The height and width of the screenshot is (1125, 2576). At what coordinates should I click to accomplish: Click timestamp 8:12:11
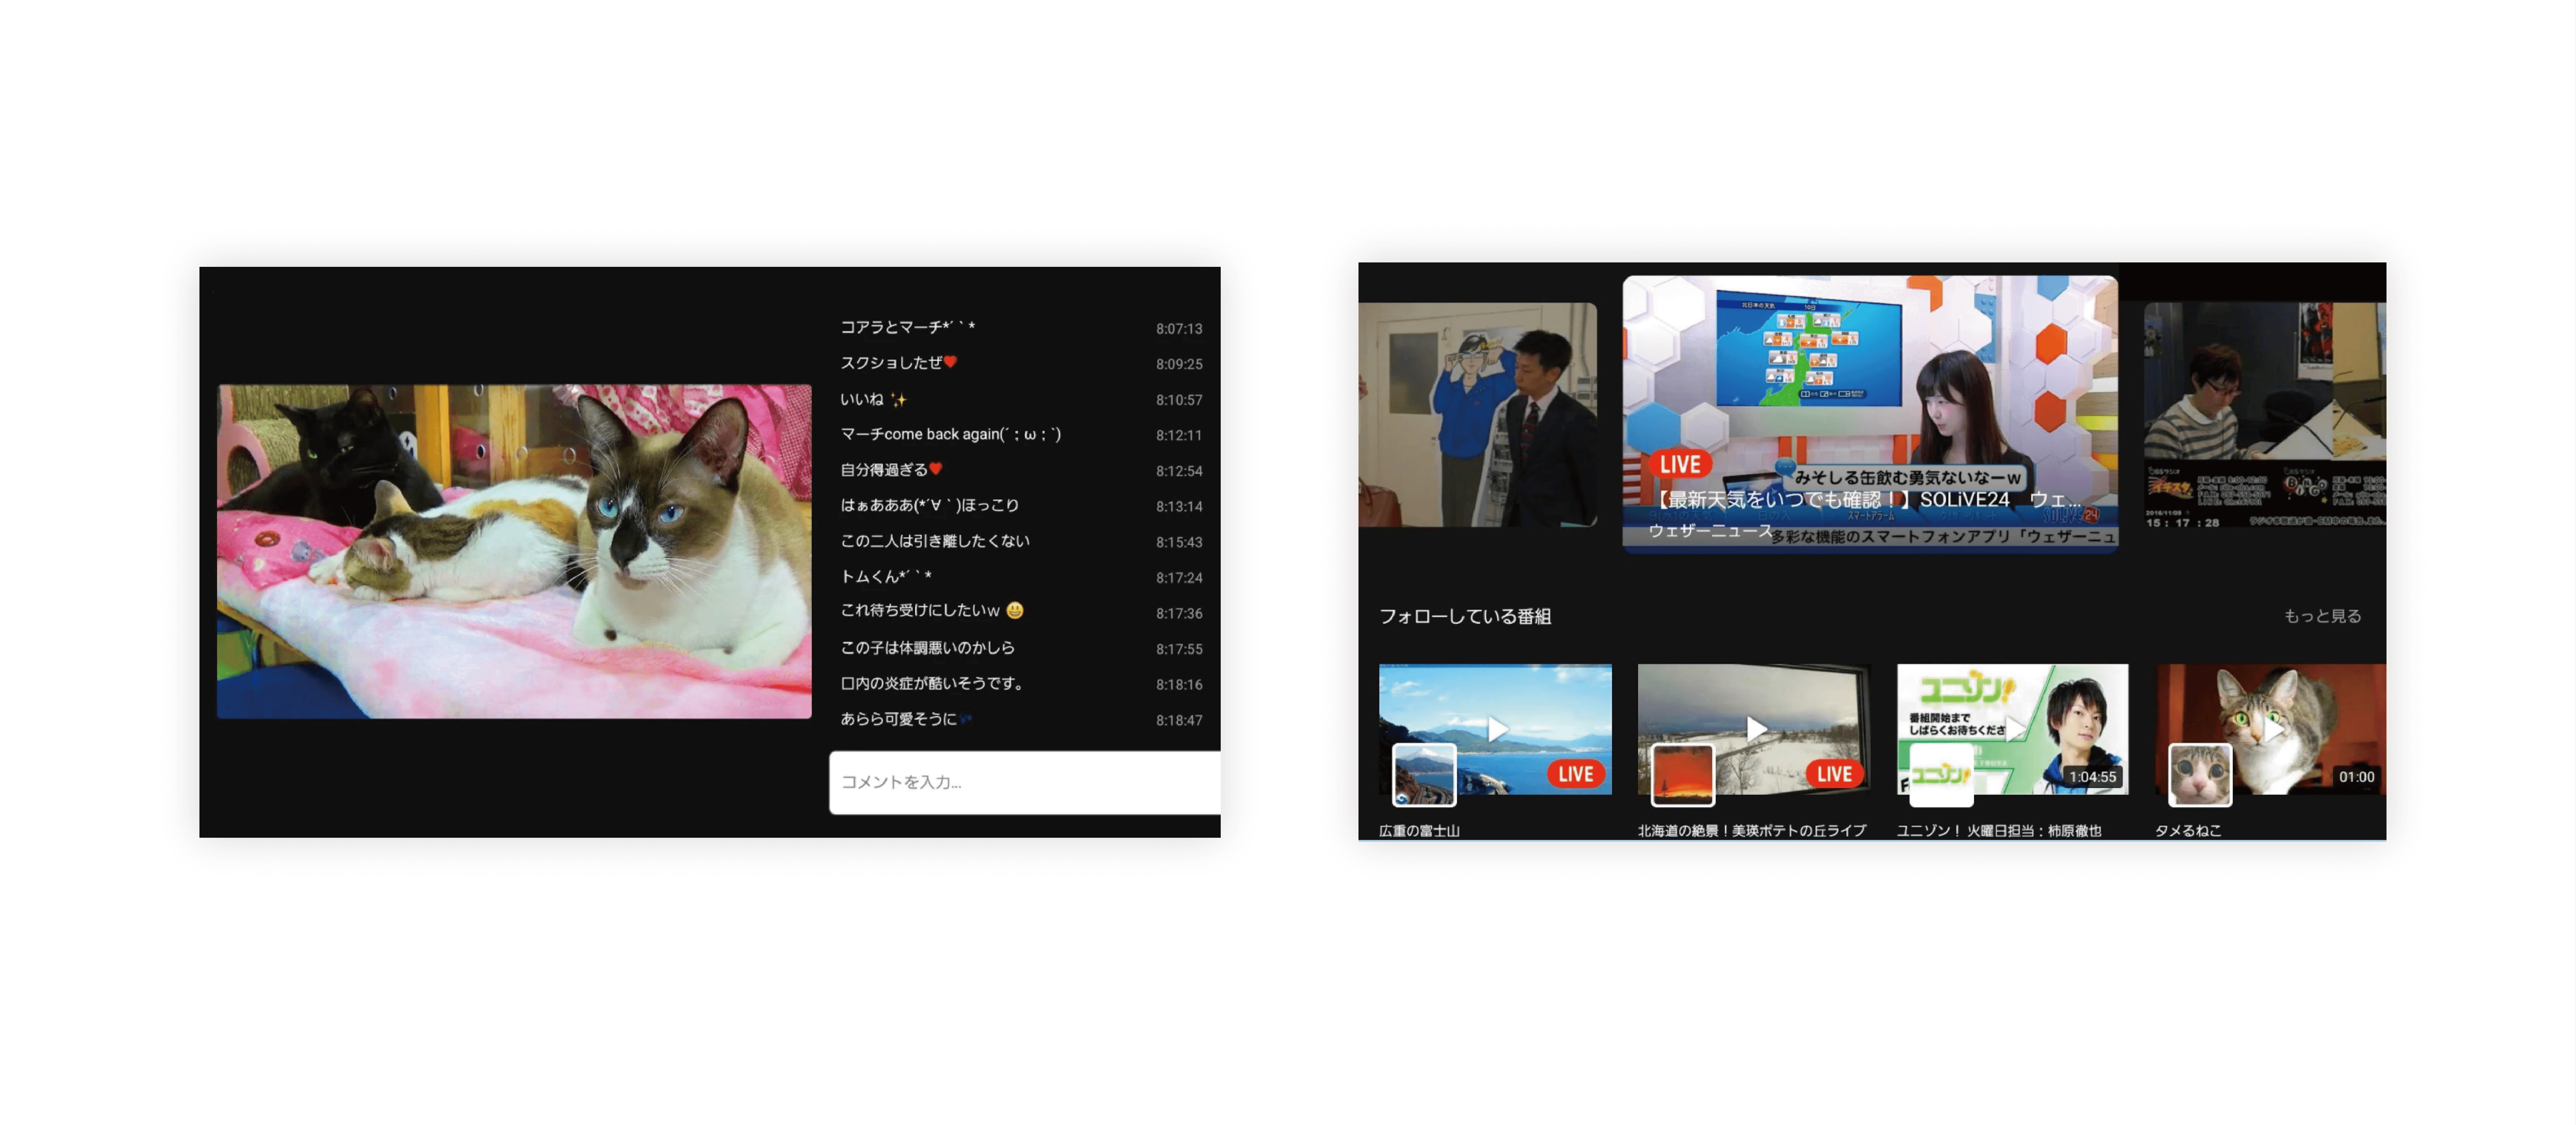click(1179, 435)
